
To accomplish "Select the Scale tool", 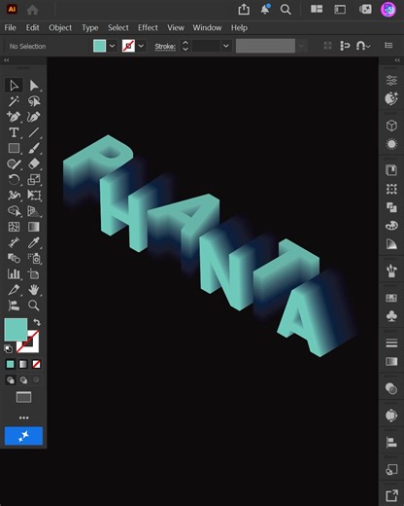I will click(x=34, y=179).
